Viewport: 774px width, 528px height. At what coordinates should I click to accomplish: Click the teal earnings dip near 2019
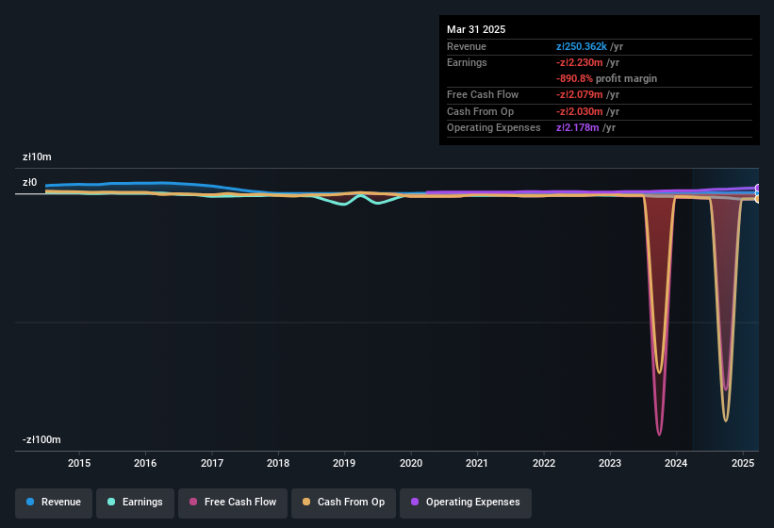342,204
